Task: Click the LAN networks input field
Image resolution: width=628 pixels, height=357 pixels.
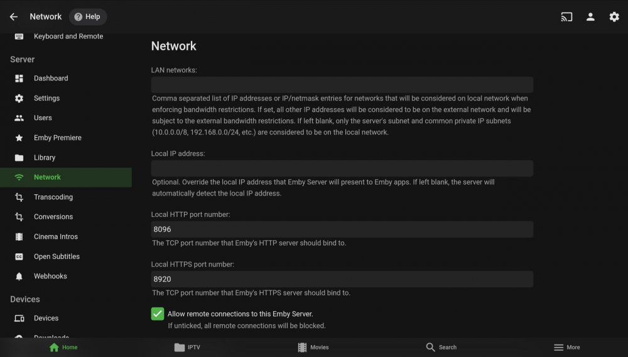Action: (x=342, y=85)
